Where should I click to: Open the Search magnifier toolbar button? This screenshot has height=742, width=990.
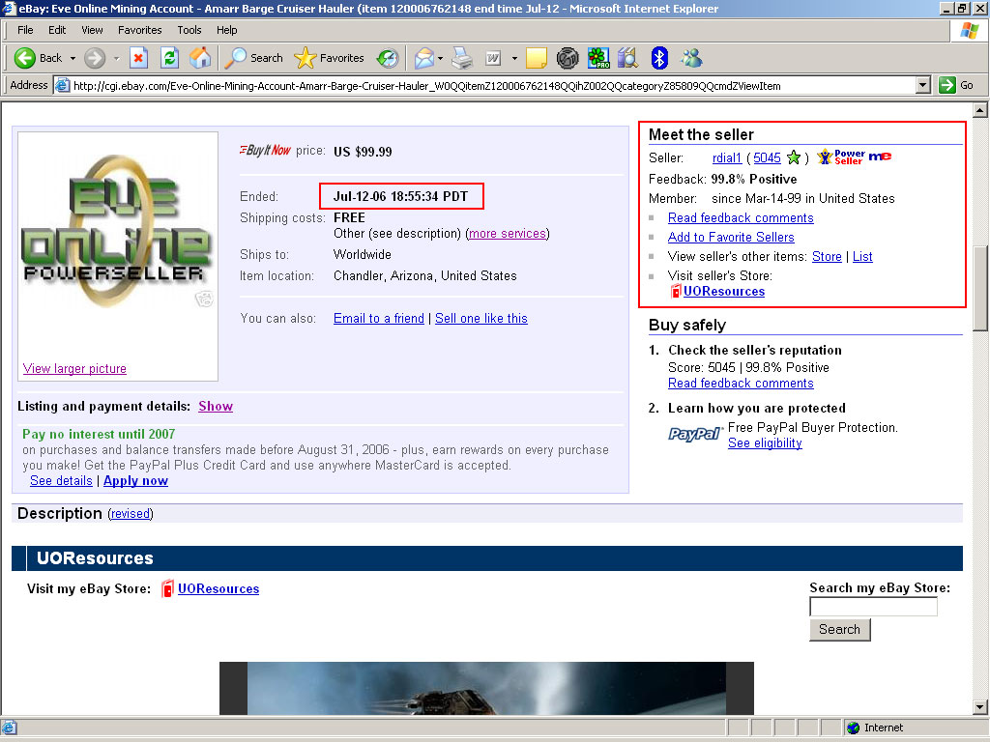click(x=254, y=58)
